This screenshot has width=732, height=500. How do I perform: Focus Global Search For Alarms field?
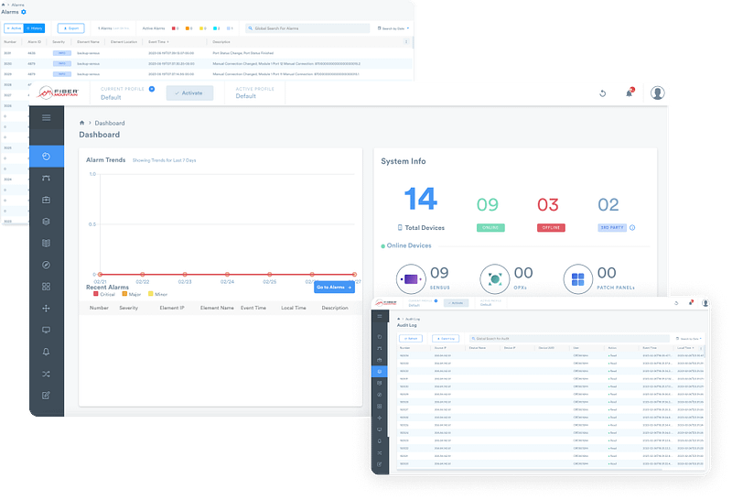click(307, 28)
